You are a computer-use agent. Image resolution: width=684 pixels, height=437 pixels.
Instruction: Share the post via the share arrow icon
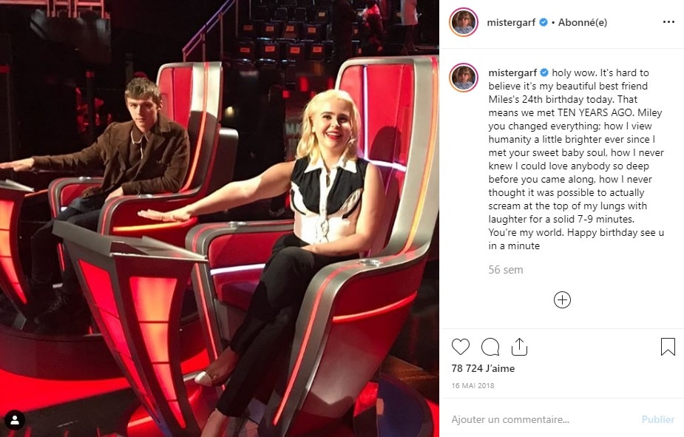pyautogui.click(x=519, y=347)
